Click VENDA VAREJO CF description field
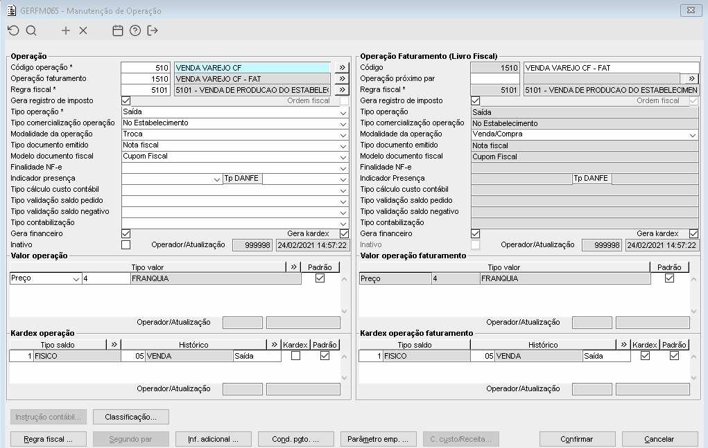 tap(252, 68)
